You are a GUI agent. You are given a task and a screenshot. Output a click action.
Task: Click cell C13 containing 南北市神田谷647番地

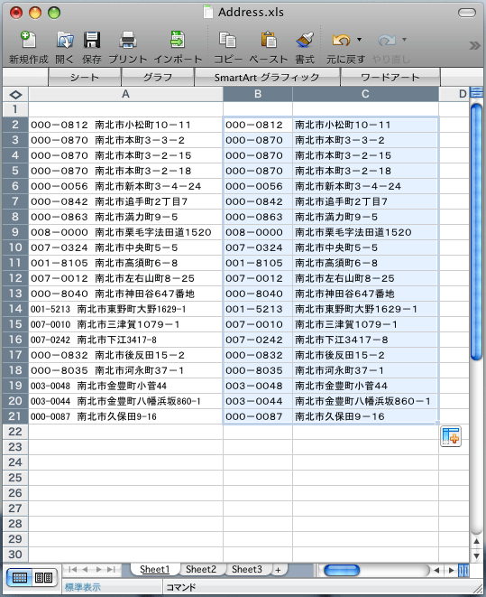[x=365, y=294]
